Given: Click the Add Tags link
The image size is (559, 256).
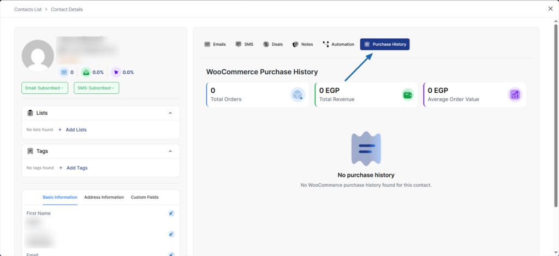Looking at the screenshot, I should pyautogui.click(x=76, y=168).
